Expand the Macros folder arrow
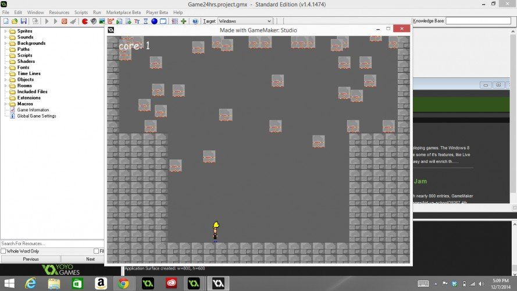 pyautogui.click(x=5, y=104)
